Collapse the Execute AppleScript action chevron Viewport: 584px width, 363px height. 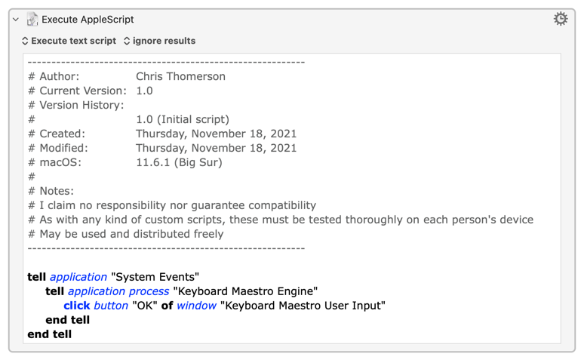pos(16,19)
